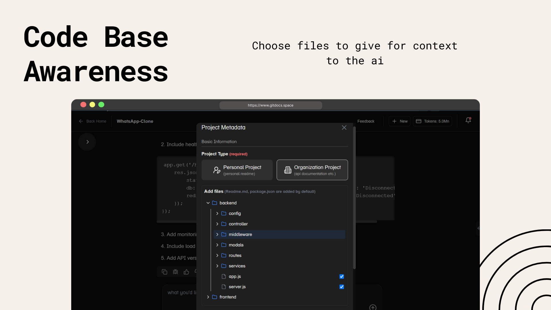Click the Back Home arrow
Viewport: 551px width, 310px height.
click(81, 121)
